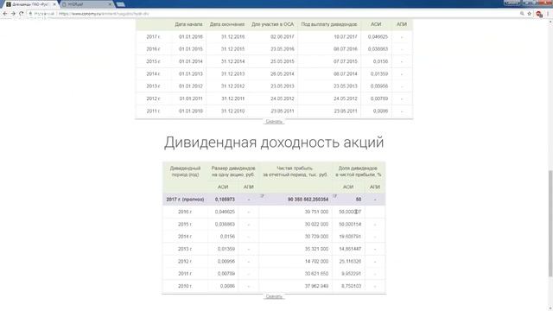Click the small icon beside forecast net profit
Screen dimensions: 553x311
pyautogui.click(x=262, y=196)
